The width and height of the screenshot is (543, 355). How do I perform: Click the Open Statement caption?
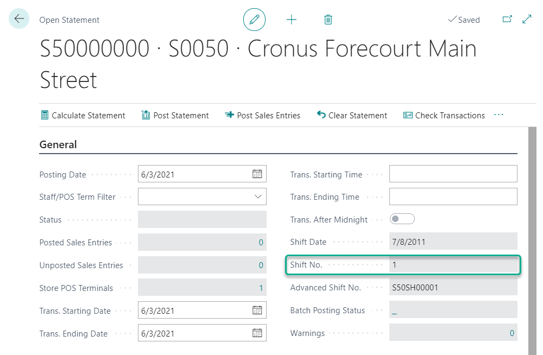pyautogui.click(x=70, y=20)
